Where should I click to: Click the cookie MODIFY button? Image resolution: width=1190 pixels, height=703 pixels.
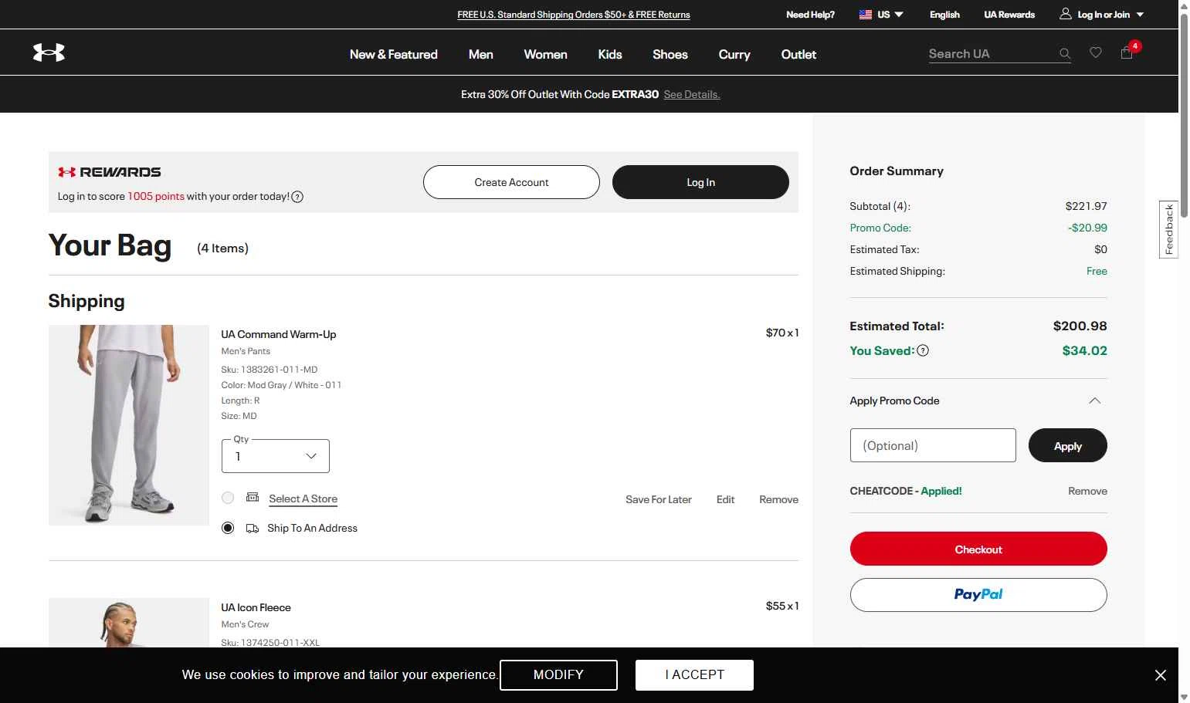(x=558, y=675)
